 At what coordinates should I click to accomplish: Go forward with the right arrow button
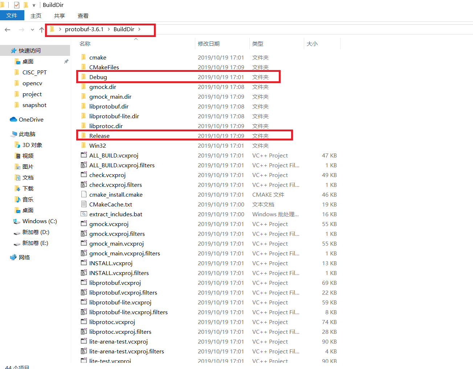coord(21,29)
